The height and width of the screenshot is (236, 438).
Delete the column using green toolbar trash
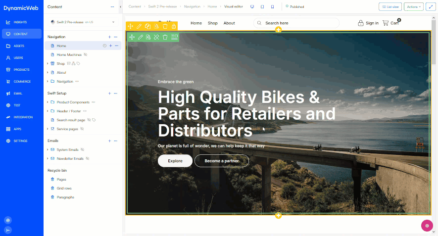(165, 37)
